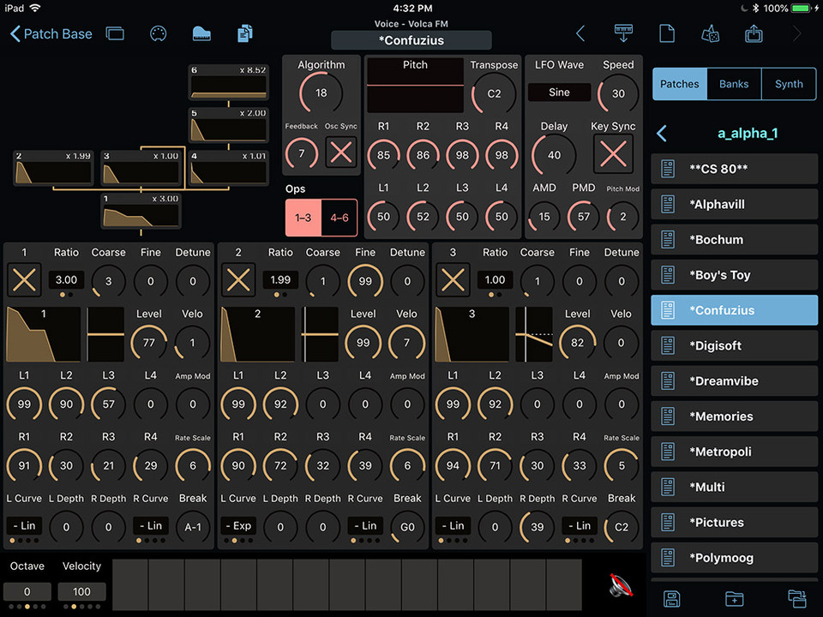Tap the Pitch envelope display
This screenshot has height=617, width=823.
(x=415, y=86)
